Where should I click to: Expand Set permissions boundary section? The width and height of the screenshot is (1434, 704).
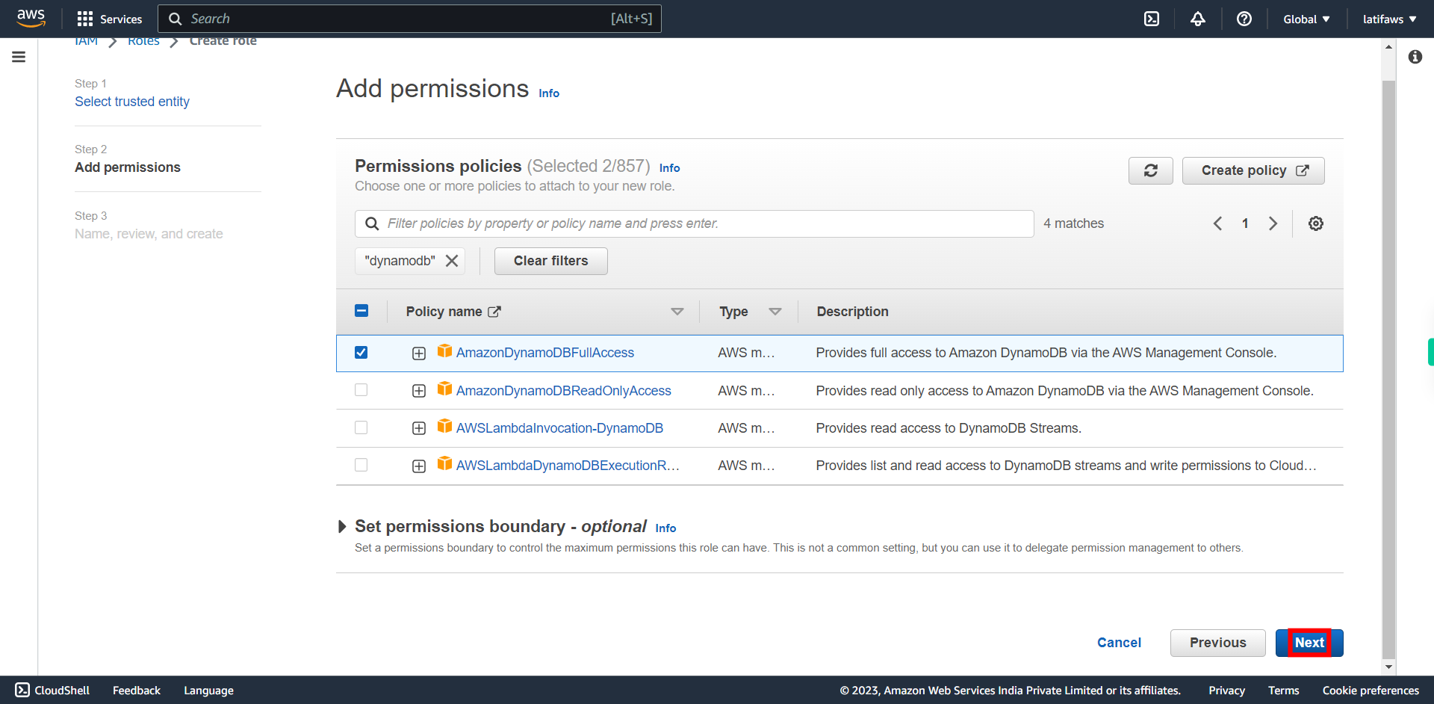[x=342, y=527]
